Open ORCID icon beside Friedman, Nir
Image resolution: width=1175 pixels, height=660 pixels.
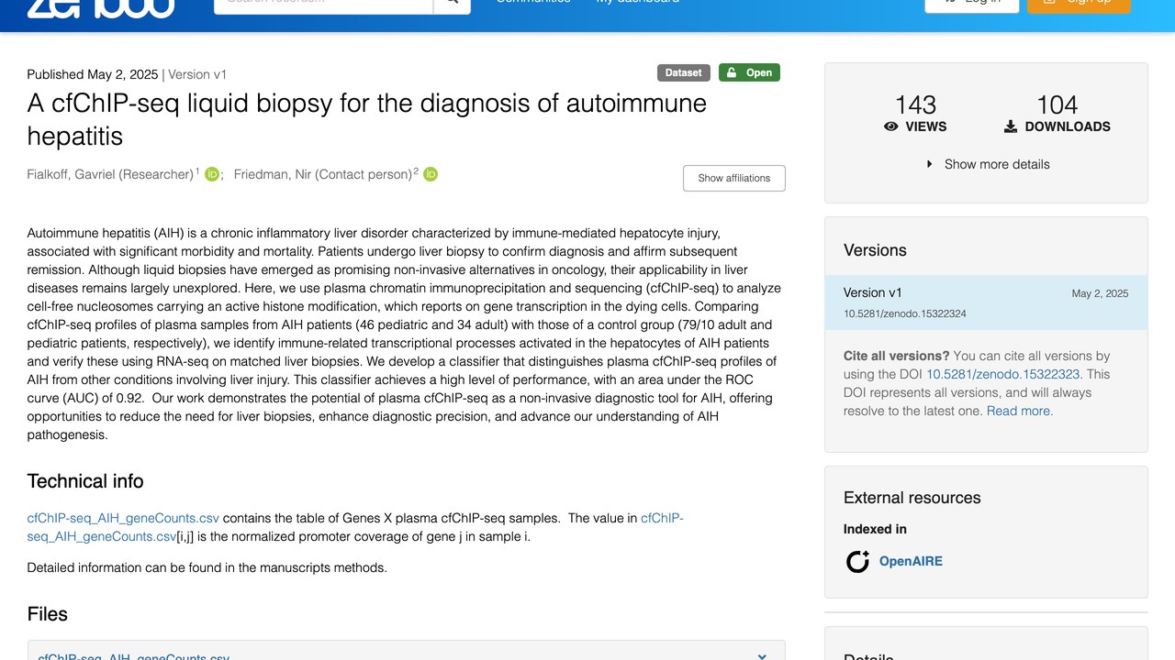pos(430,174)
